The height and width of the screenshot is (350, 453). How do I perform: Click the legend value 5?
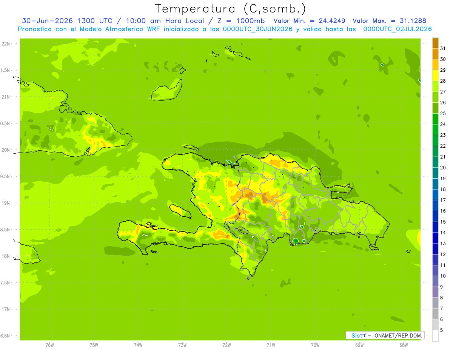(442, 330)
